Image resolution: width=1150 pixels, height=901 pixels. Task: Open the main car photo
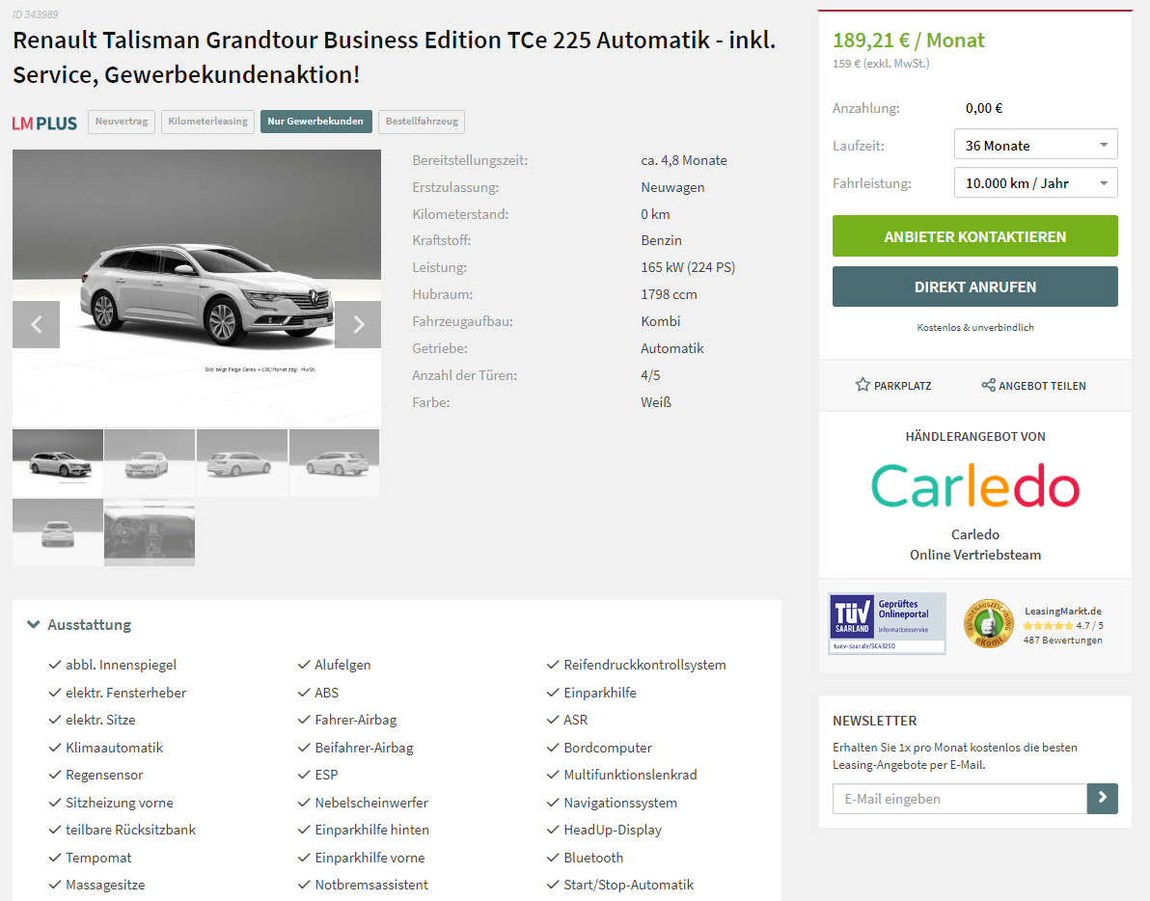click(197, 287)
